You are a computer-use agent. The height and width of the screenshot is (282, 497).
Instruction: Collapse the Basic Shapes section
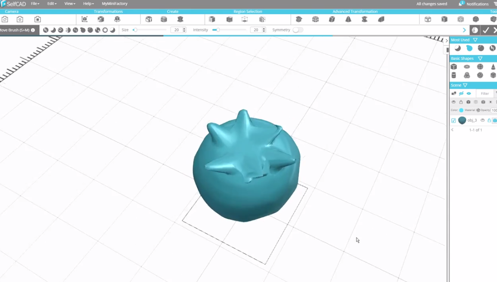(x=480, y=58)
